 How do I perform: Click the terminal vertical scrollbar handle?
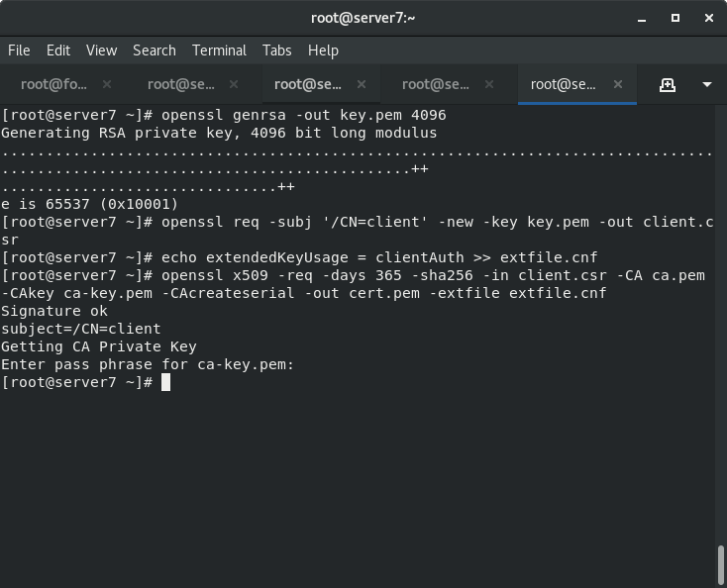click(720, 565)
